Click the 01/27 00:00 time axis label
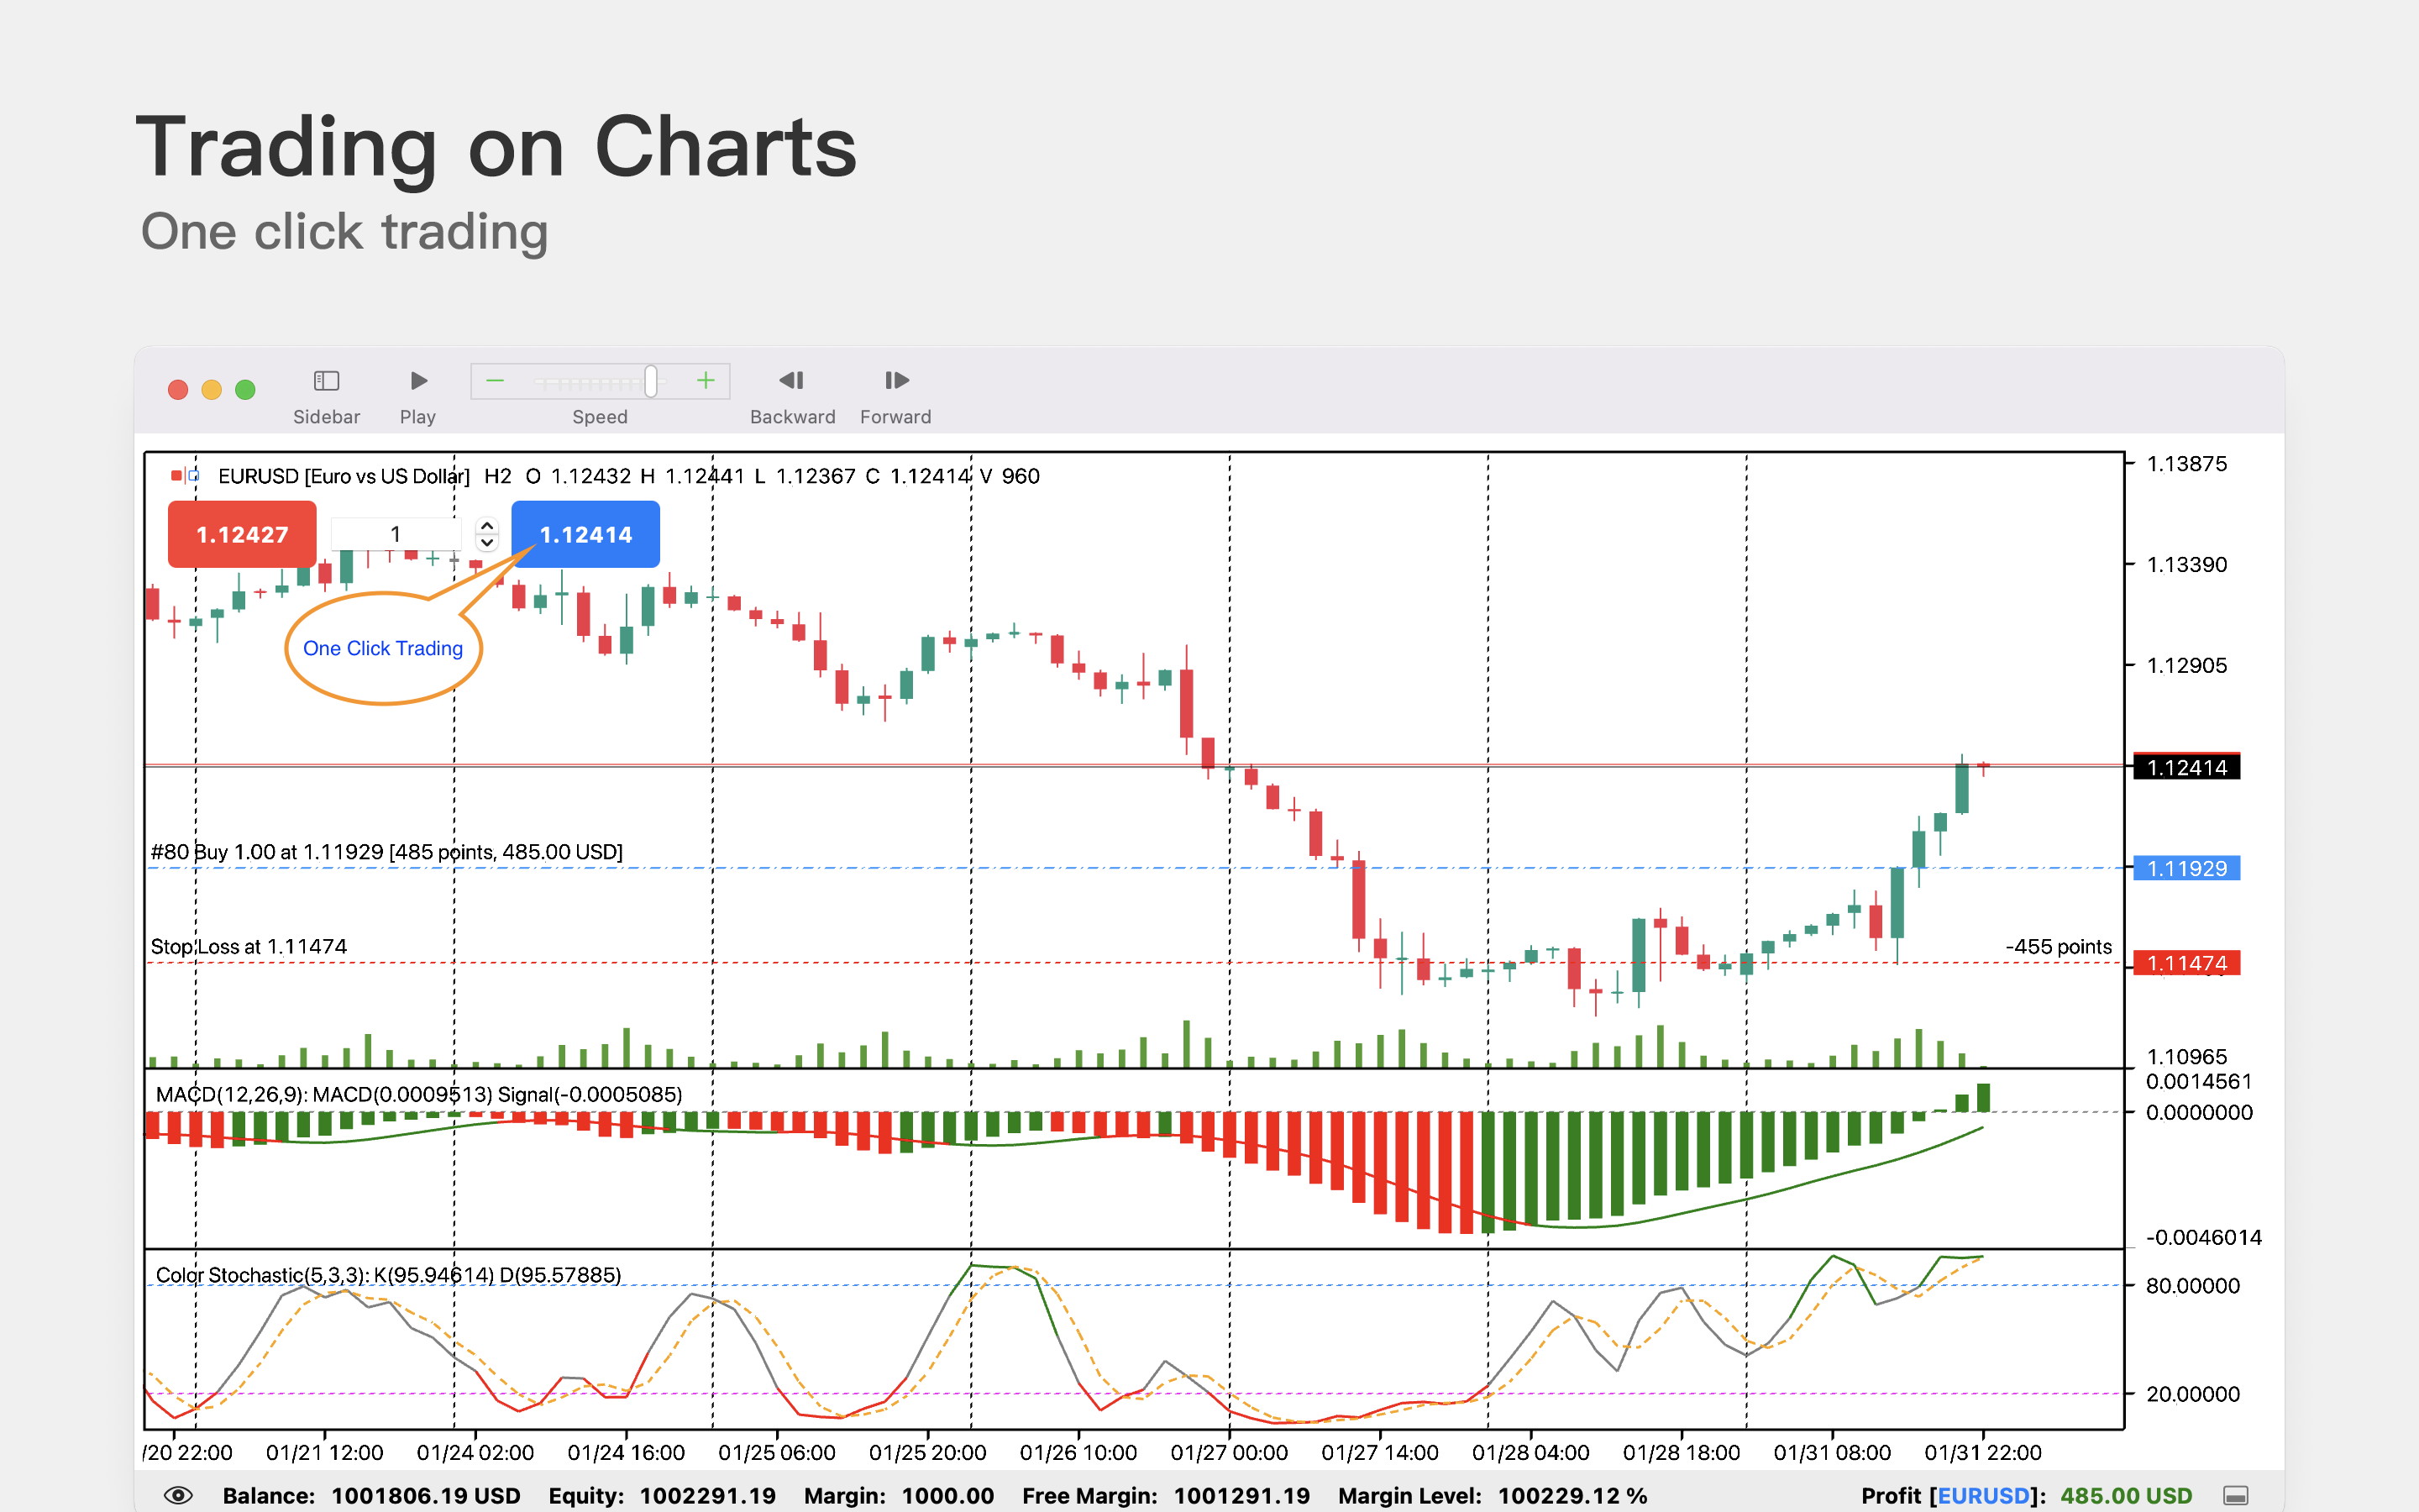Image resolution: width=2419 pixels, height=1512 pixels. 1229,1452
